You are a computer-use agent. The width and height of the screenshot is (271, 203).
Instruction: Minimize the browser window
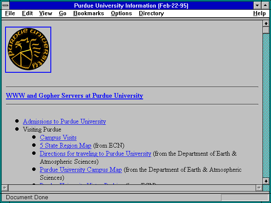pos(257,5)
